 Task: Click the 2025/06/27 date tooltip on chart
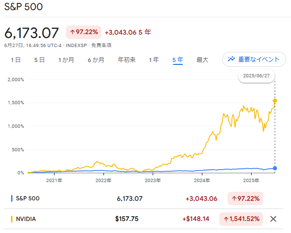[x=256, y=76]
